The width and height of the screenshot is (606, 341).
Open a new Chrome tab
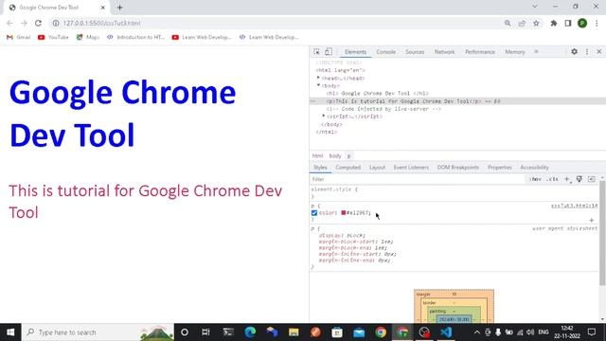(120, 8)
